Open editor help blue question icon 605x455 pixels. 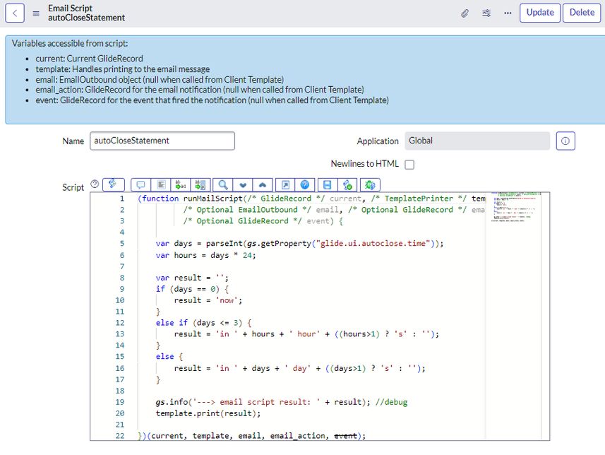pyautogui.click(x=305, y=185)
